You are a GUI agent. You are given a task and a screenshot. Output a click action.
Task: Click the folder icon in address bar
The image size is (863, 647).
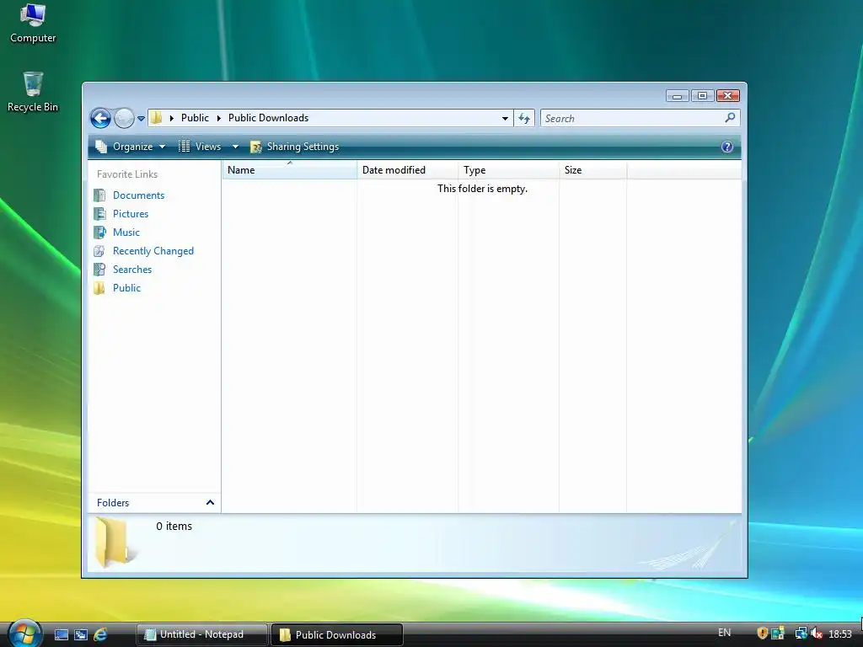point(157,118)
